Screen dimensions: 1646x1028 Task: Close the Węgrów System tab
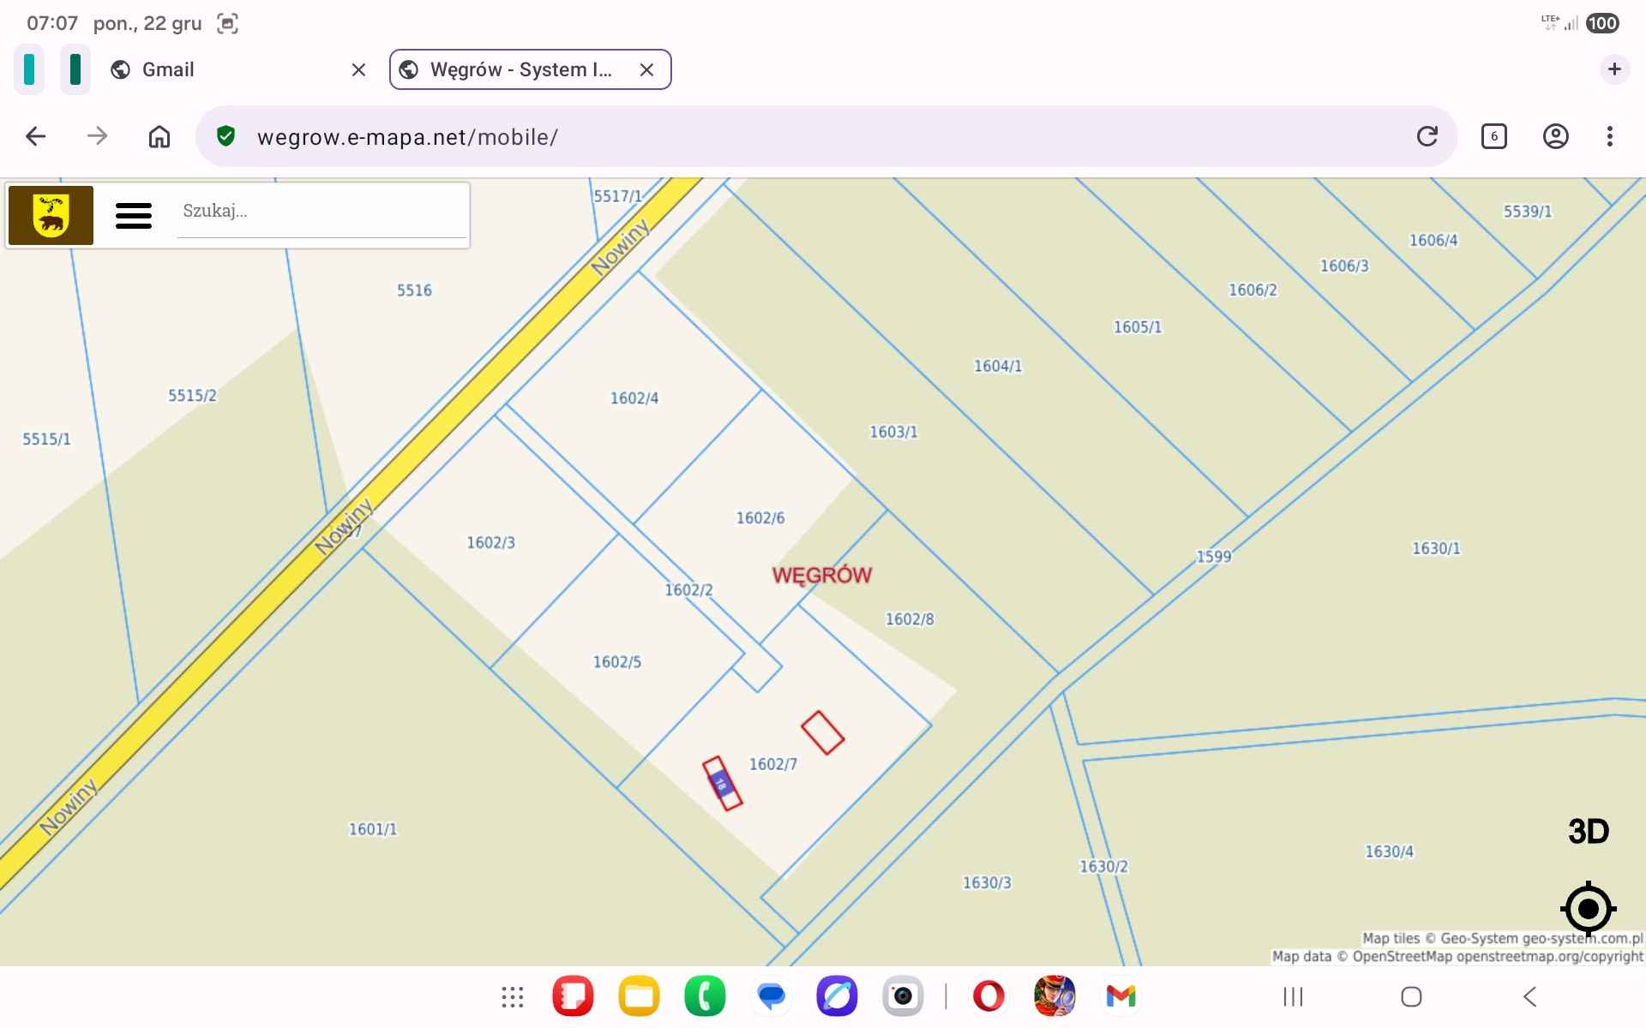646,70
